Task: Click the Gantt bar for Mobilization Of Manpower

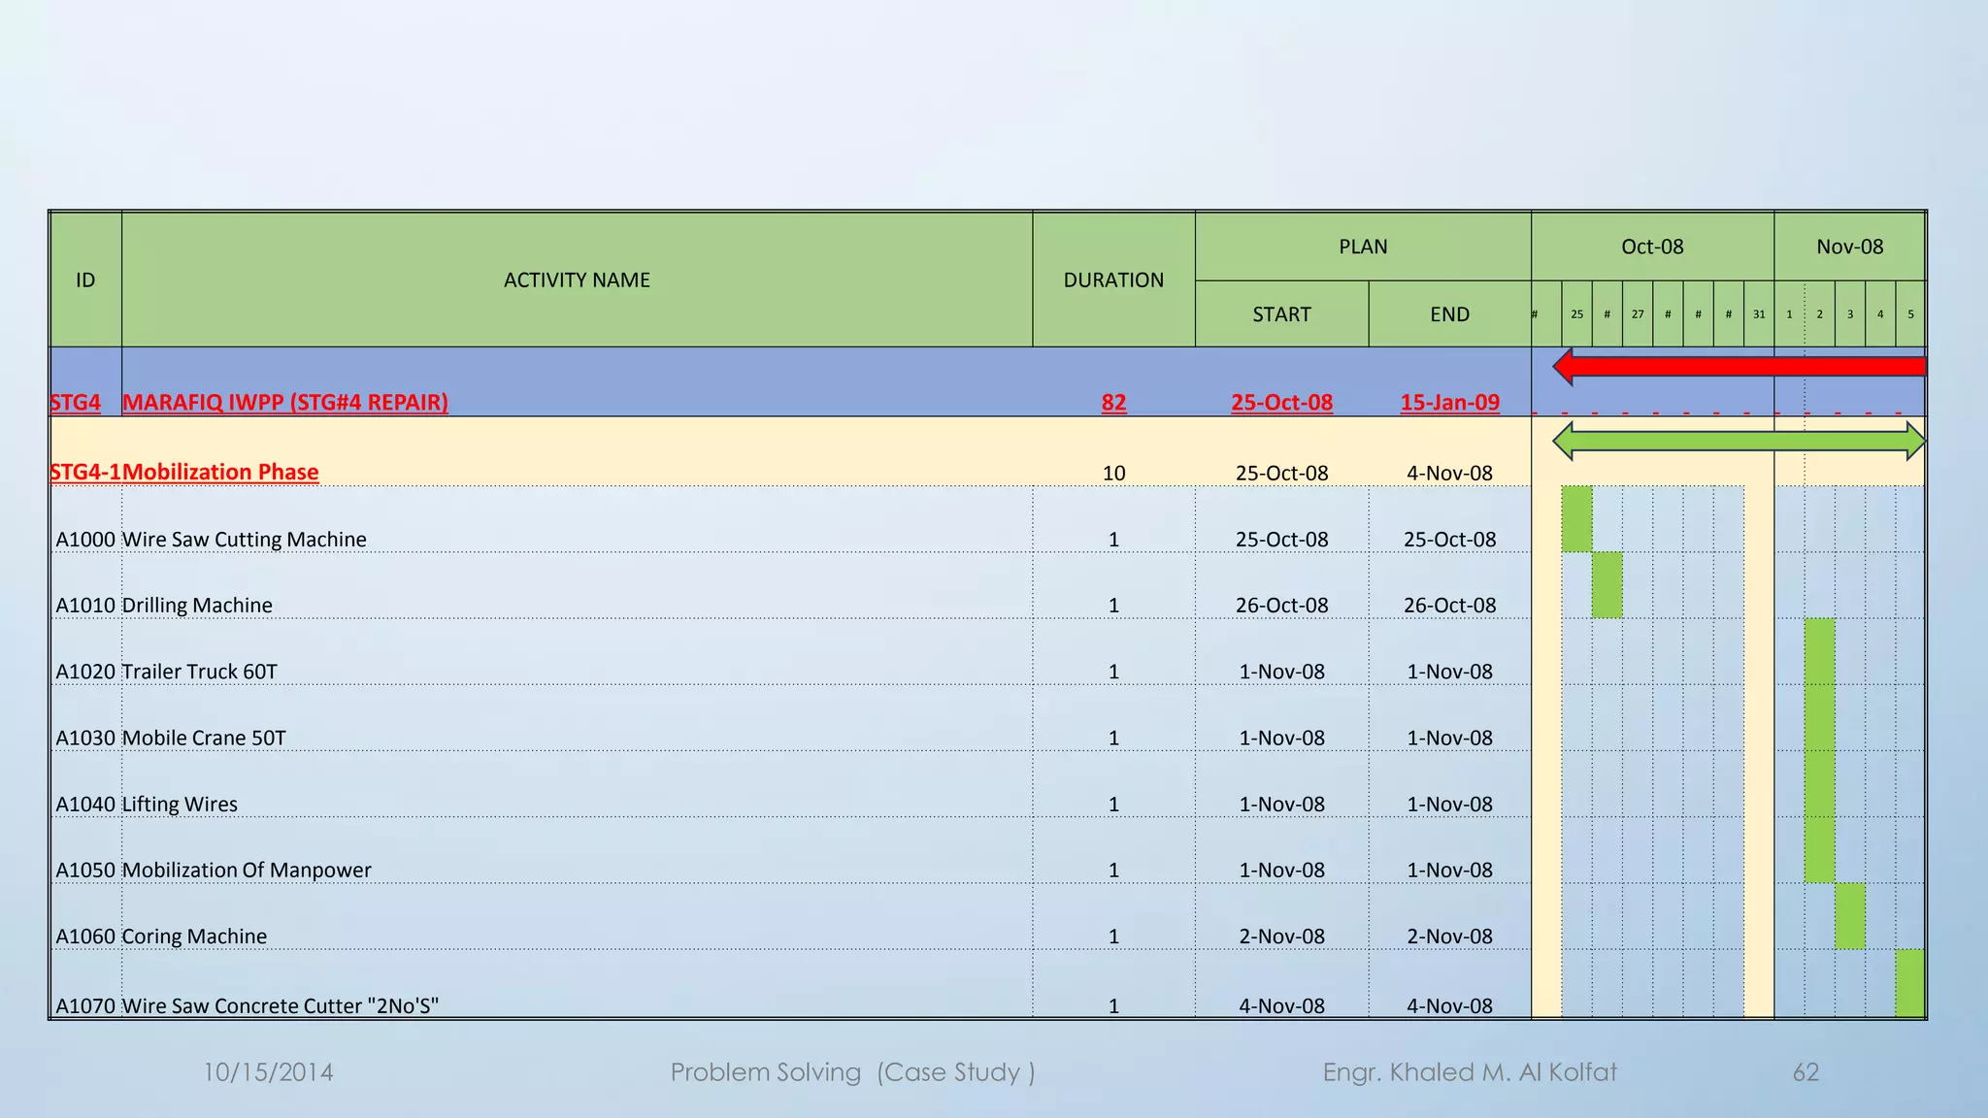Action: (1820, 849)
